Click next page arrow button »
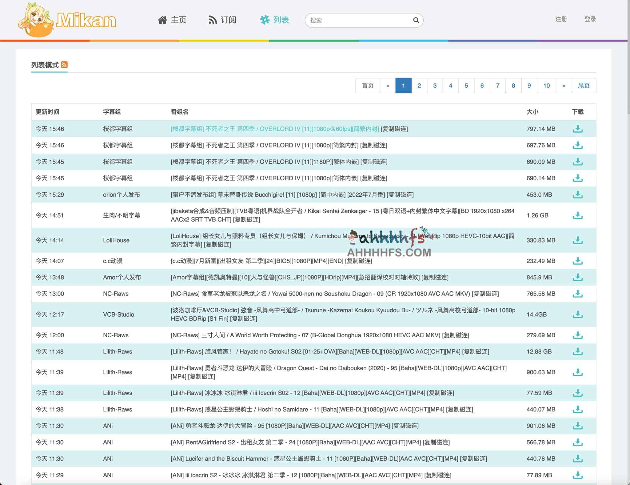Image resolution: width=630 pixels, height=485 pixels. coord(564,86)
